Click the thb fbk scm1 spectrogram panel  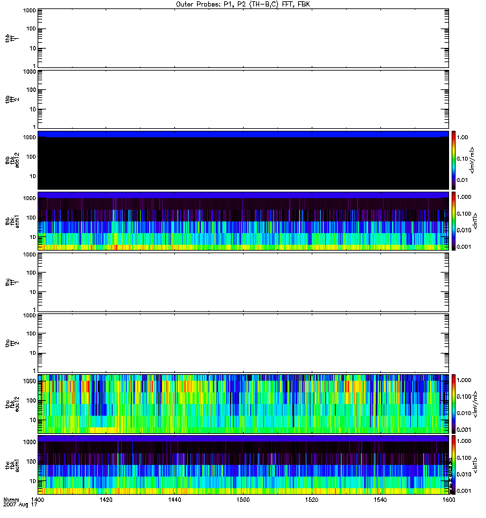pyautogui.click(x=243, y=221)
